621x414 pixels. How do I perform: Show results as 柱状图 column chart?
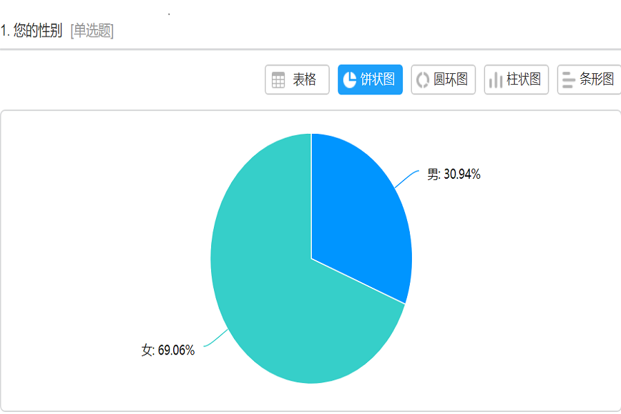click(x=516, y=79)
